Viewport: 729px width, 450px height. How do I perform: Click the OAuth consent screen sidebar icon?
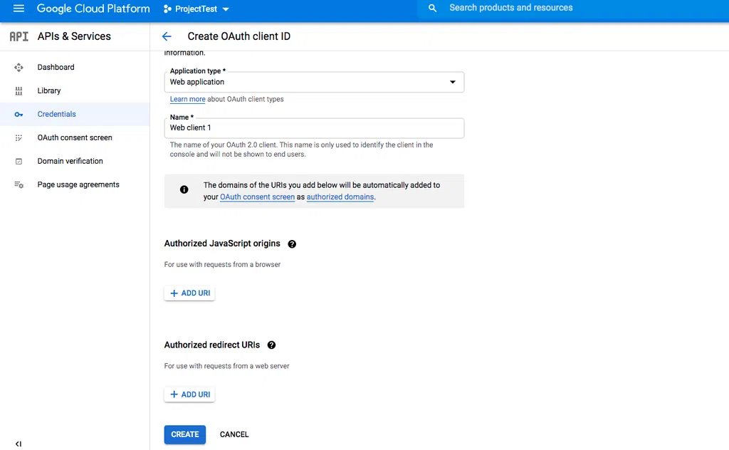pos(19,137)
